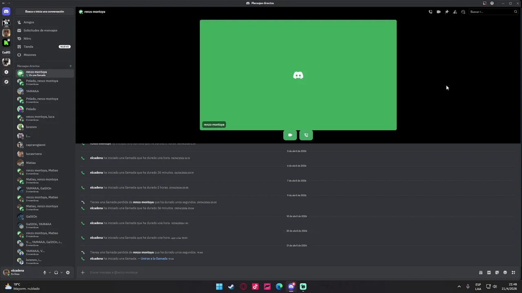This screenshot has width=522, height=293.
Task: Click renzo montoya video tile
Action: coord(298,75)
